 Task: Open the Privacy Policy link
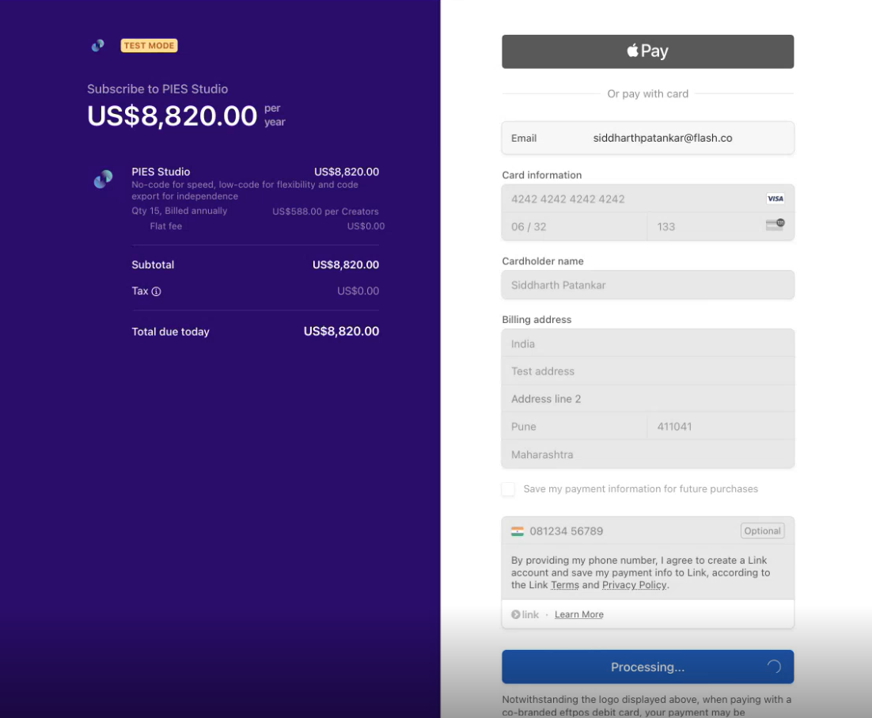coord(634,585)
